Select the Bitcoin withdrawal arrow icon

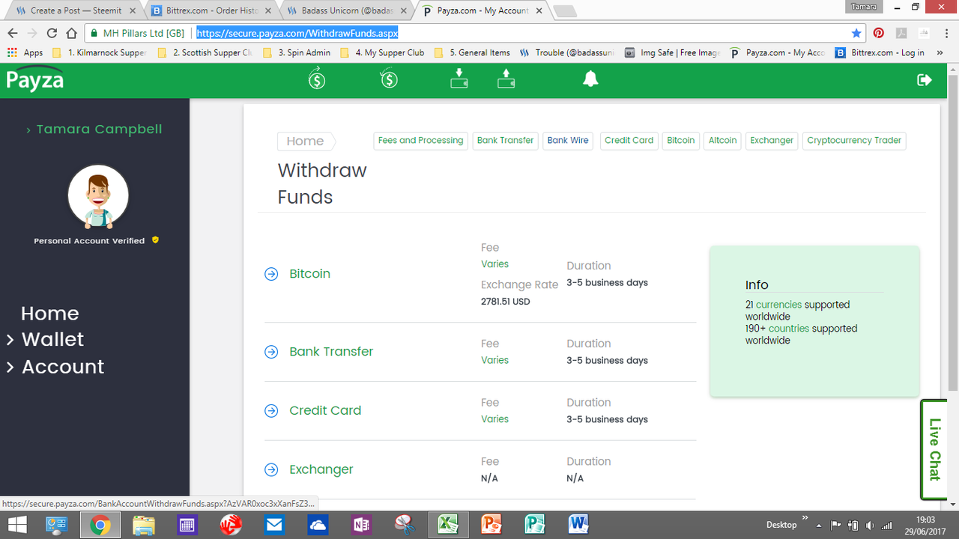[x=270, y=274]
